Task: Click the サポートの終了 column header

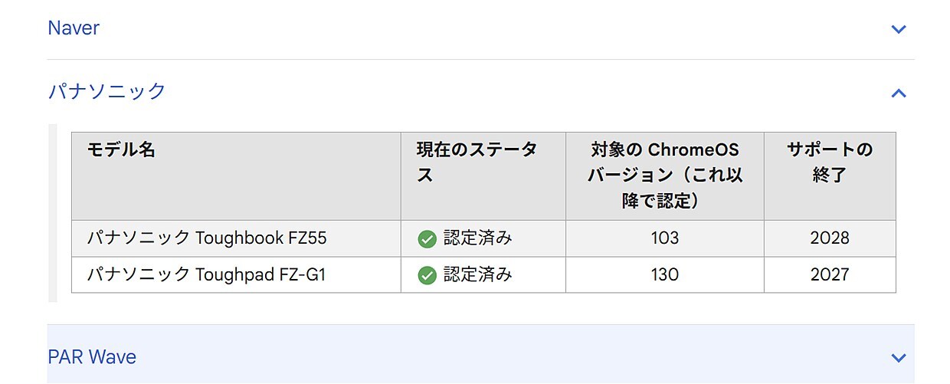Action: pyautogui.click(x=829, y=162)
